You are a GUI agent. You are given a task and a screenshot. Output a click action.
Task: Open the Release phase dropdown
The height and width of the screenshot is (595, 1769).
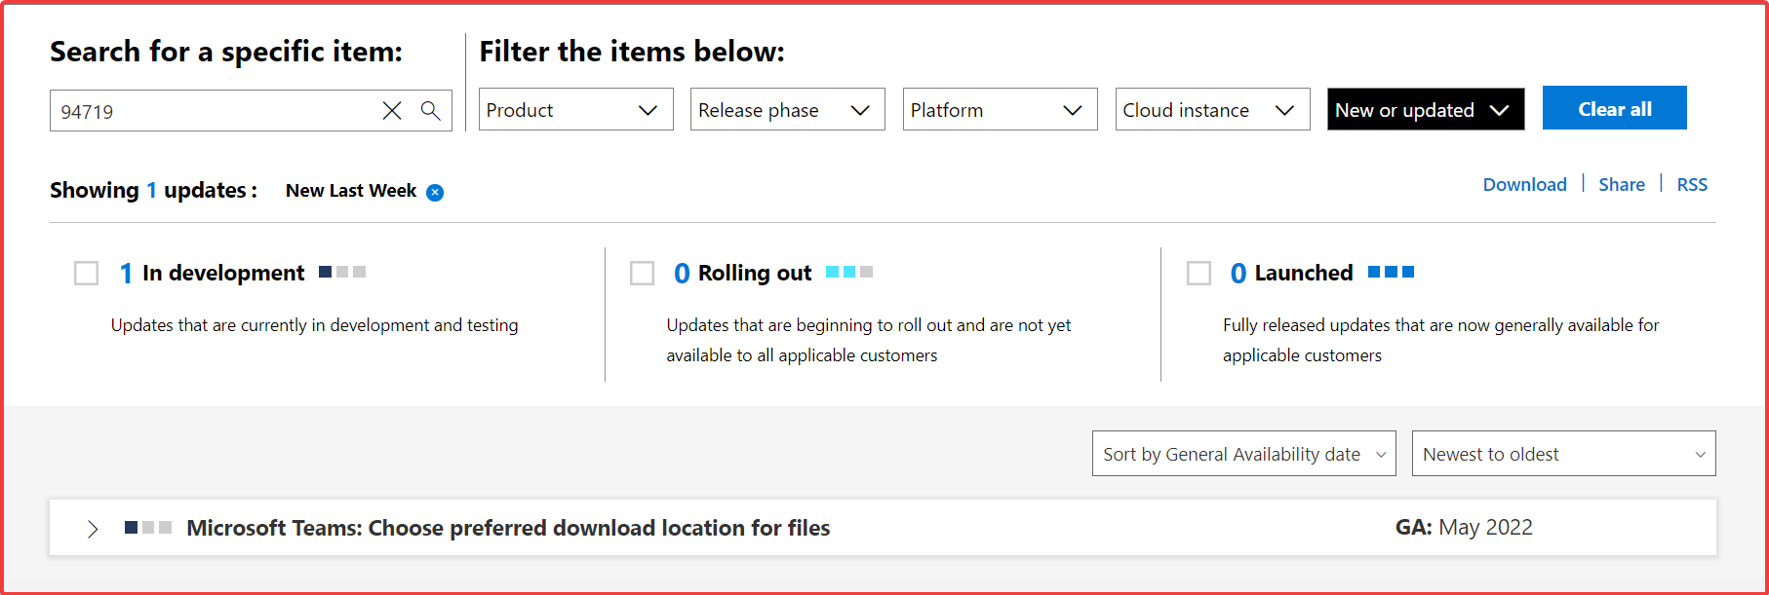[787, 110]
